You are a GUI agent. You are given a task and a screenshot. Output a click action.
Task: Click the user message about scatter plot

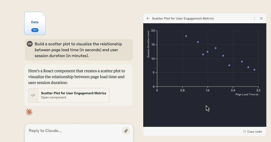(79, 50)
